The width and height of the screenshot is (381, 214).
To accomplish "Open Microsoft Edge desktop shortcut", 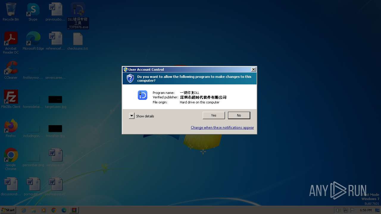I will click(x=33, y=41).
